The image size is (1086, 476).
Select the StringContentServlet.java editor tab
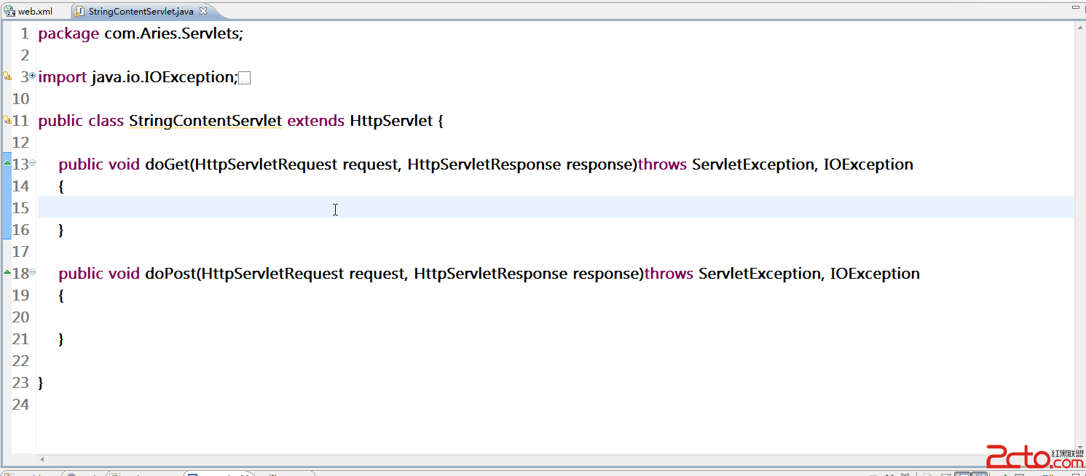(141, 11)
